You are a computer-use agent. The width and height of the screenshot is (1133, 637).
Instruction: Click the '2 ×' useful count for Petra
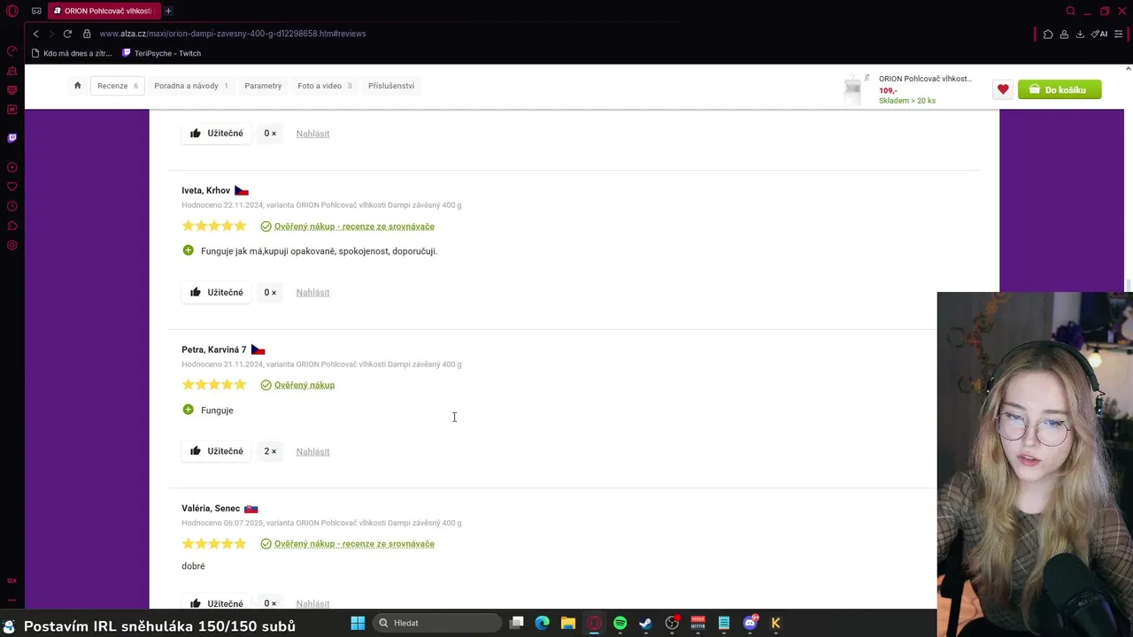[270, 451]
